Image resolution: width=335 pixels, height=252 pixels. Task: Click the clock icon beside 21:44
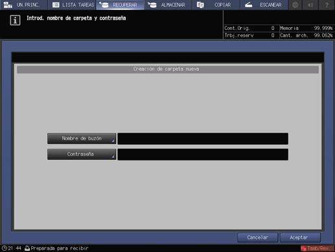pyautogui.click(x=4, y=248)
